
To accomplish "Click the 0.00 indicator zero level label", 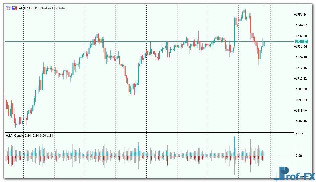I will click(x=299, y=156).
